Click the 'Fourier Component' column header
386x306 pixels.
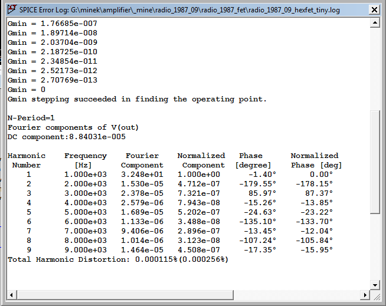click(142, 160)
